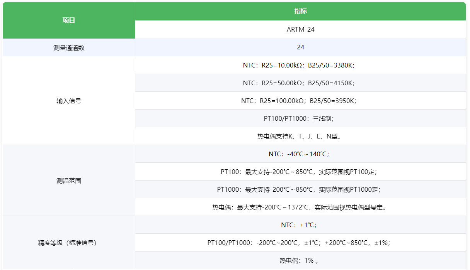Click the 指标 column header
The width and height of the screenshot is (470, 270).
click(300, 11)
